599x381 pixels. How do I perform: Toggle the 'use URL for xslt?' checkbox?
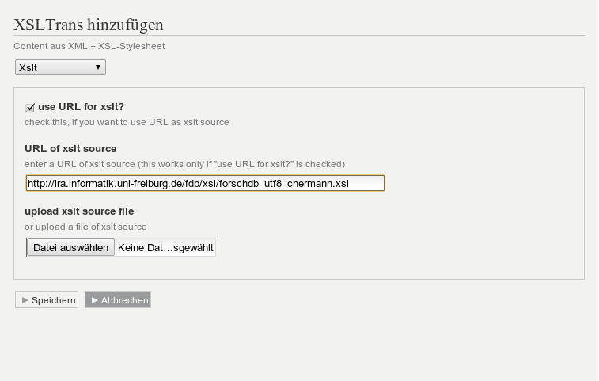(30, 108)
